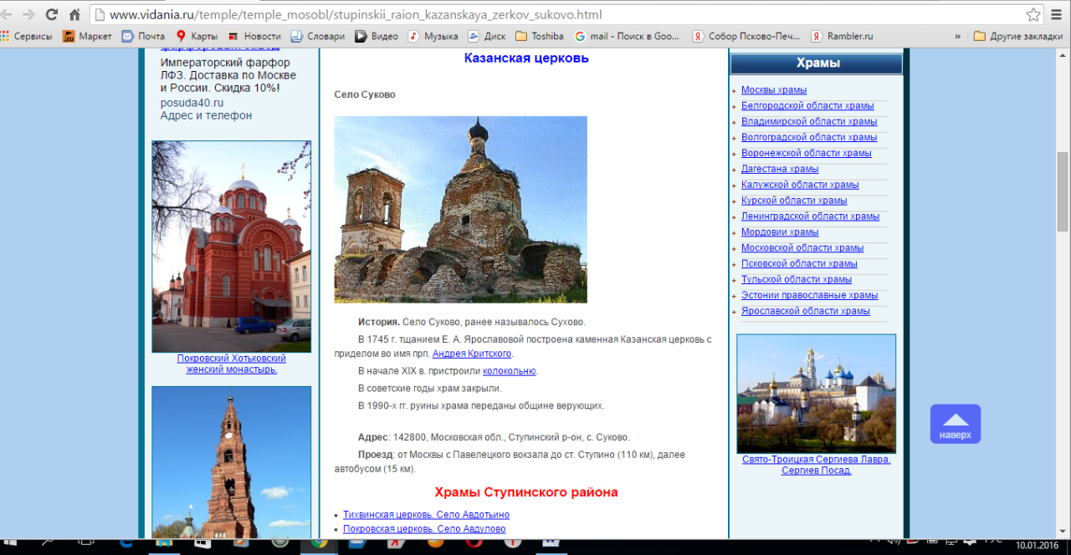The width and height of the screenshot is (1071, 555).
Task: Open the Тихвинская церковь. Село Авдотьино link
Action: 426,515
